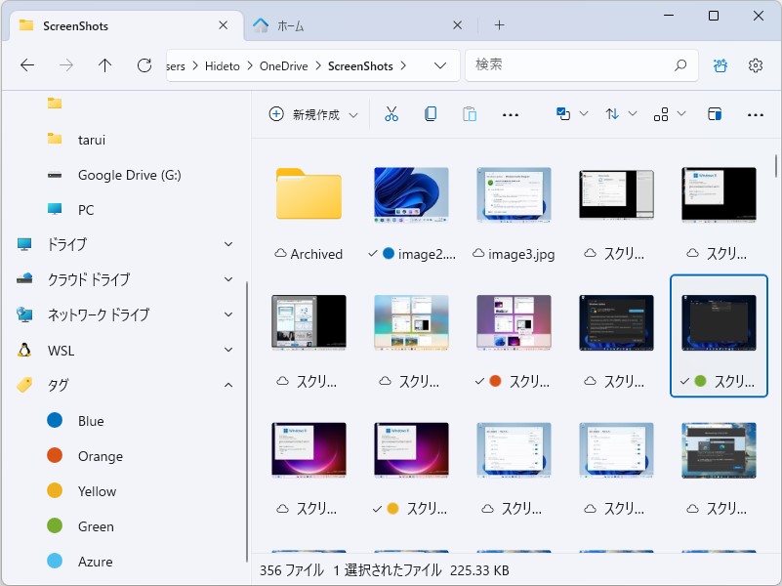Screen dimensions: 782x586
Task: Open the 新規作成 dropdown arrow
Action: point(354,113)
